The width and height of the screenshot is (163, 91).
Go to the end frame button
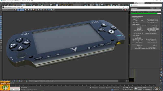point(132,88)
